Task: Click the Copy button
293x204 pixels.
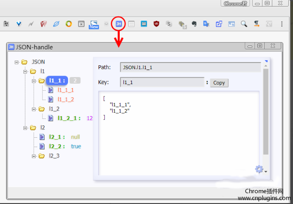Action: point(219,83)
